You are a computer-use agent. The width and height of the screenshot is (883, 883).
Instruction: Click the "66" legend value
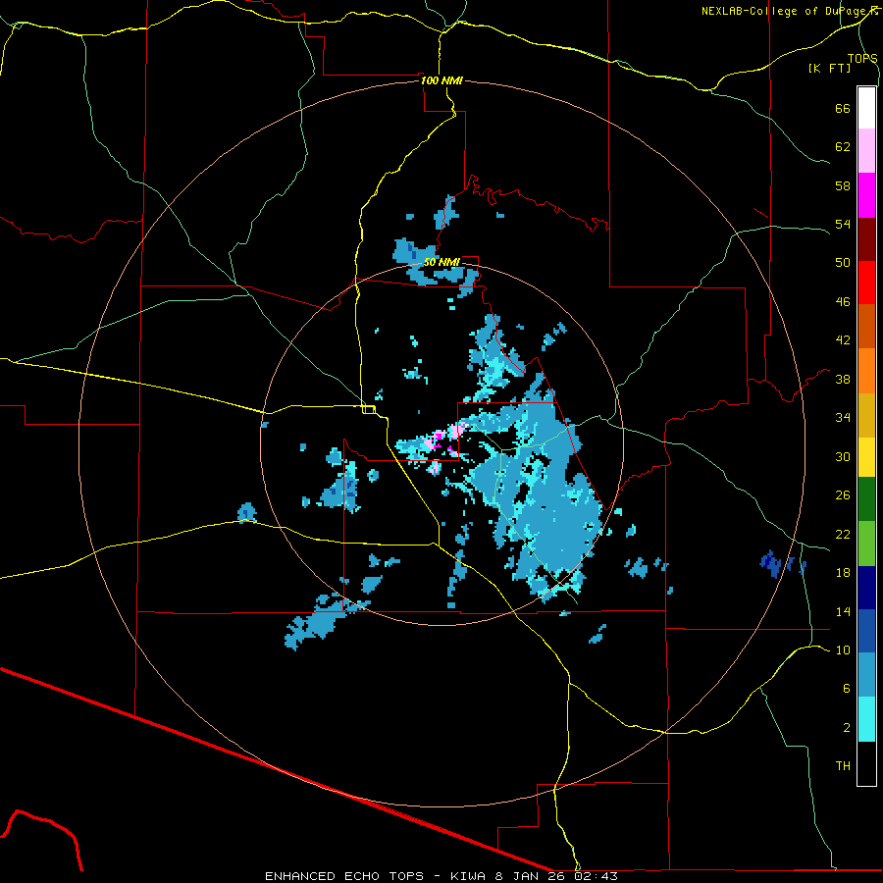pyautogui.click(x=843, y=108)
